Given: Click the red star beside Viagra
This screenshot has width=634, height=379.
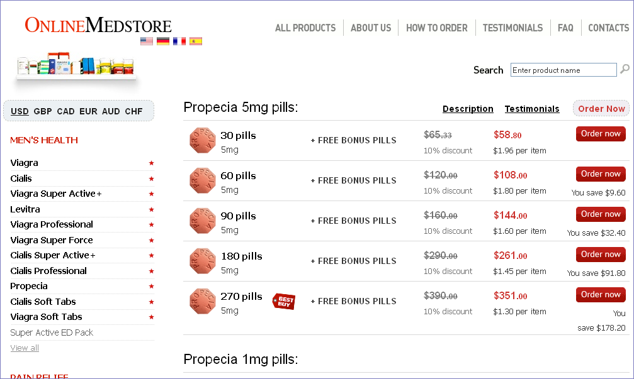Looking at the screenshot, I should pyautogui.click(x=151, y=163).
